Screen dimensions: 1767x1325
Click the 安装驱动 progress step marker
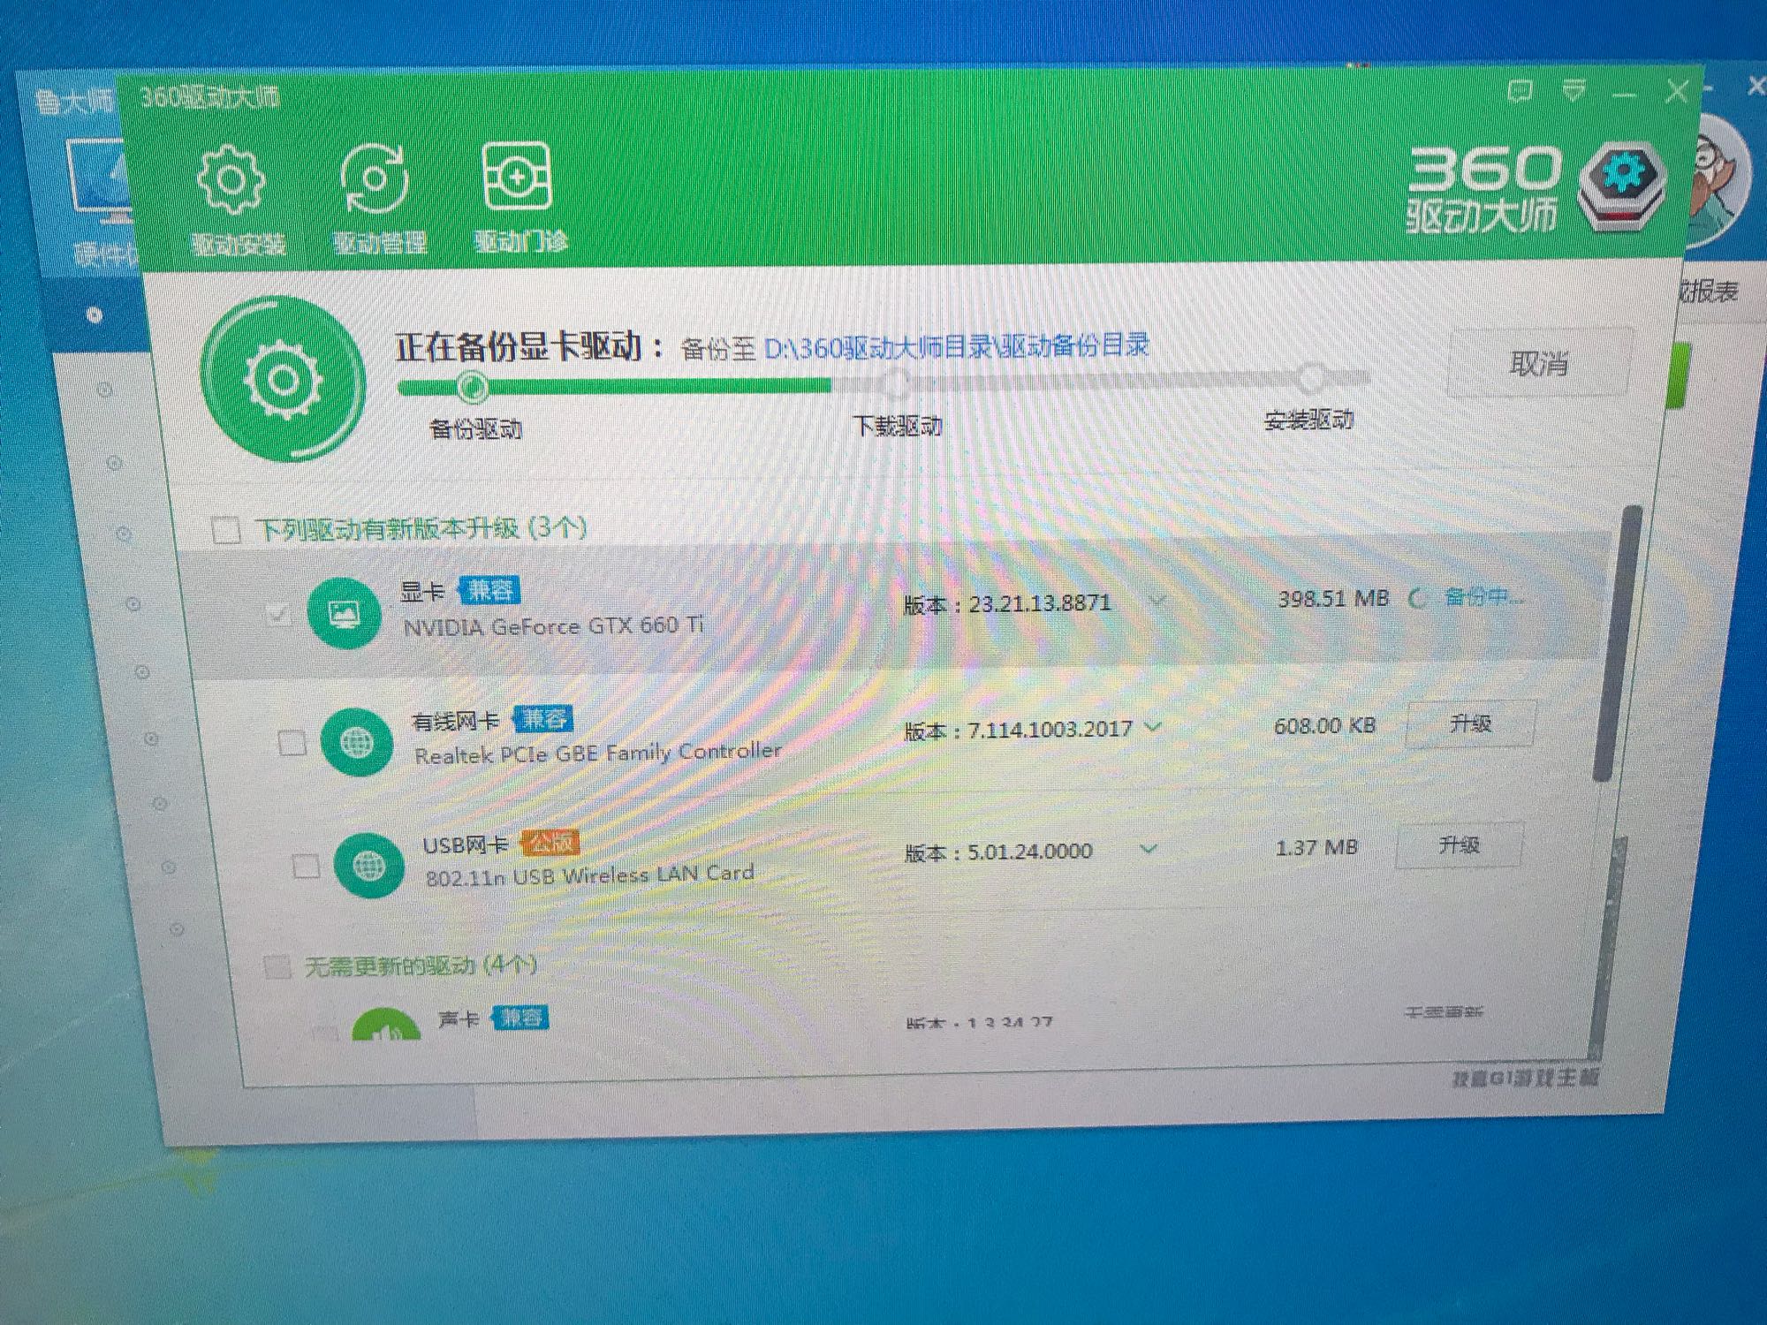[1311, 377]
